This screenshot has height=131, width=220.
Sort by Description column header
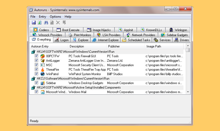tap(87, 46)
